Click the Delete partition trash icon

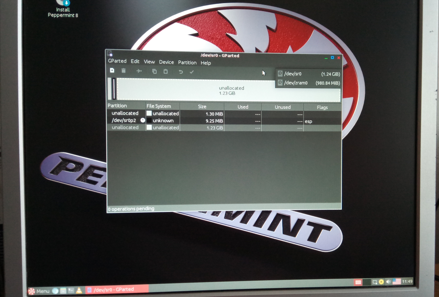(x=124, y=70)
